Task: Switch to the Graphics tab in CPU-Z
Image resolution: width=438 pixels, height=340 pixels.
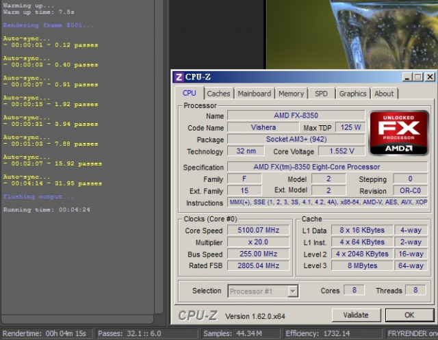Action: pos(352,94)
